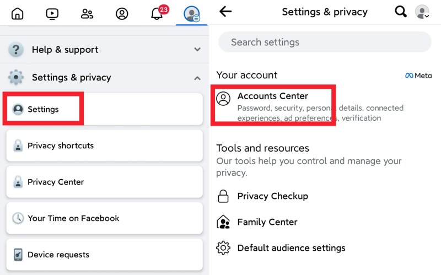Open the profile switcher avatar
441x275 pixels.
tap(422, 12)
